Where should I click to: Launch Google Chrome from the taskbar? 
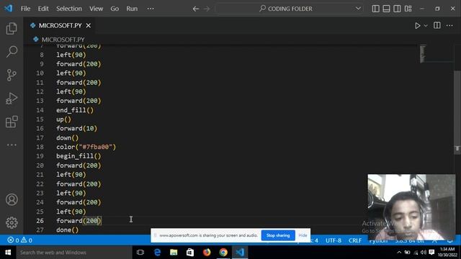223,253
